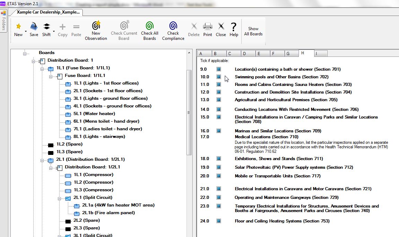Click Show All Boards button
Viewport: 399px width, 237px height.
(253, 31)
